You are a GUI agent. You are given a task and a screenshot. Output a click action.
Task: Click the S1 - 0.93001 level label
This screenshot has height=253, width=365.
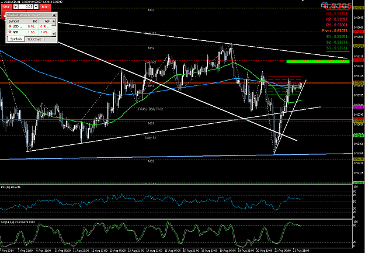pos(337,37)
